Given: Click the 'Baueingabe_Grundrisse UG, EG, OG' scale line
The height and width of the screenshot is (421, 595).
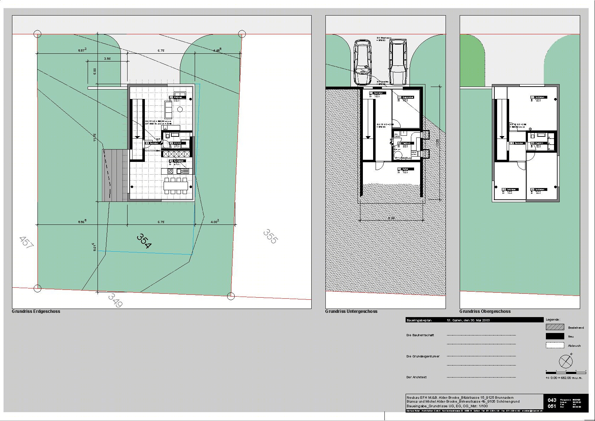Looking at the screenshot, I should tap(447, 406).
